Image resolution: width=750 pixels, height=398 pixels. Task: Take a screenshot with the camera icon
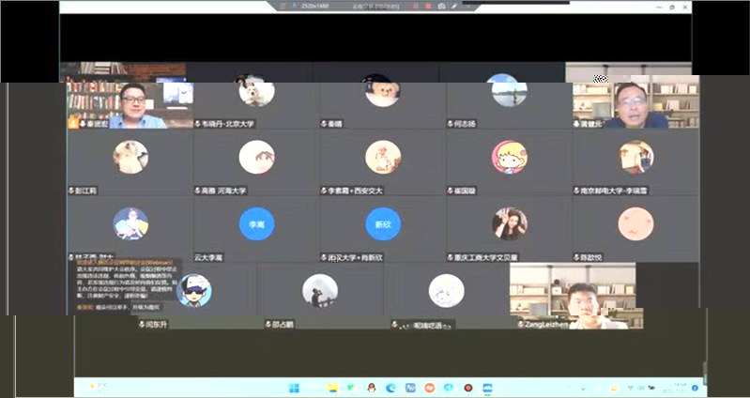coord(441,6)
